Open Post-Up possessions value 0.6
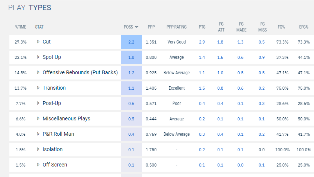Screen dimensions: 314x177 [131, 103]
